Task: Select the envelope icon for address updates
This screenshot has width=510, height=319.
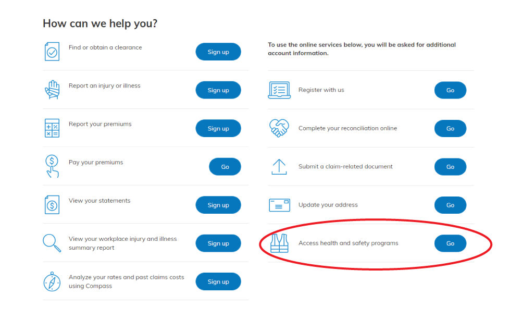Action: point(279,205)
